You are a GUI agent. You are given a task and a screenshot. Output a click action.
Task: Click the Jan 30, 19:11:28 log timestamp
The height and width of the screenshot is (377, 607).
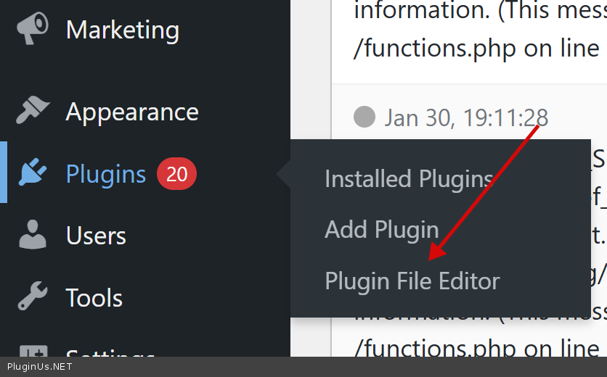coord(466,117)
